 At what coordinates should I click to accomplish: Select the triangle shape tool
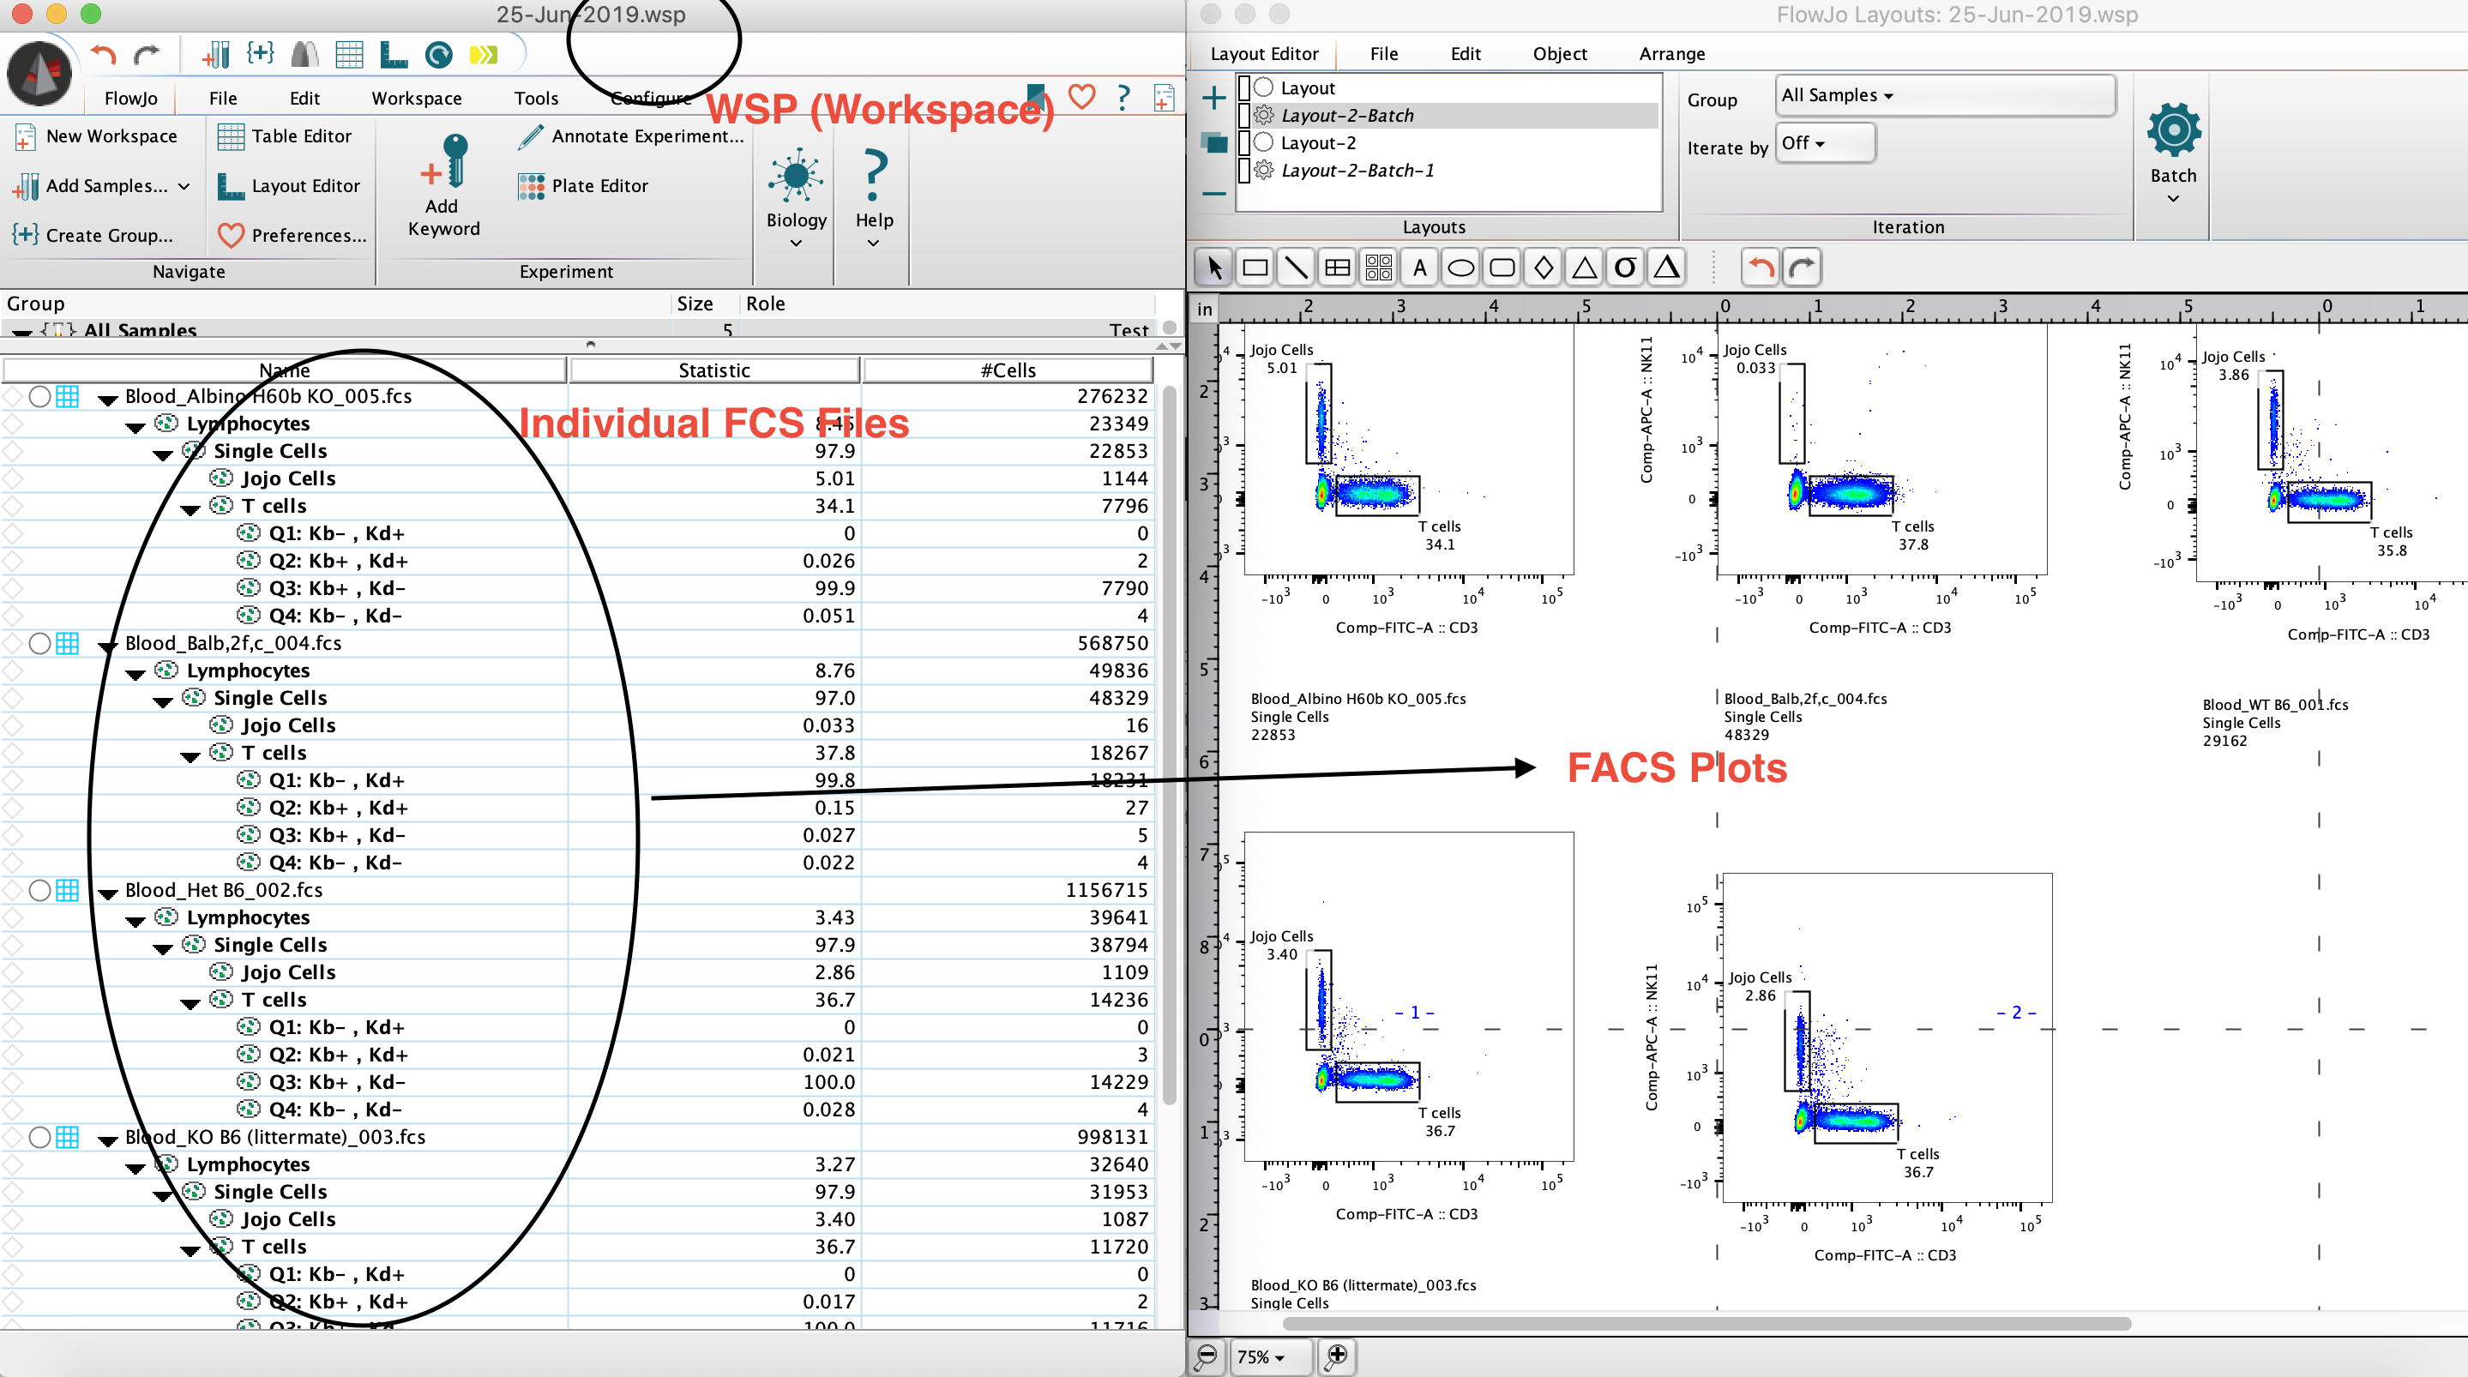(1585, 268)
